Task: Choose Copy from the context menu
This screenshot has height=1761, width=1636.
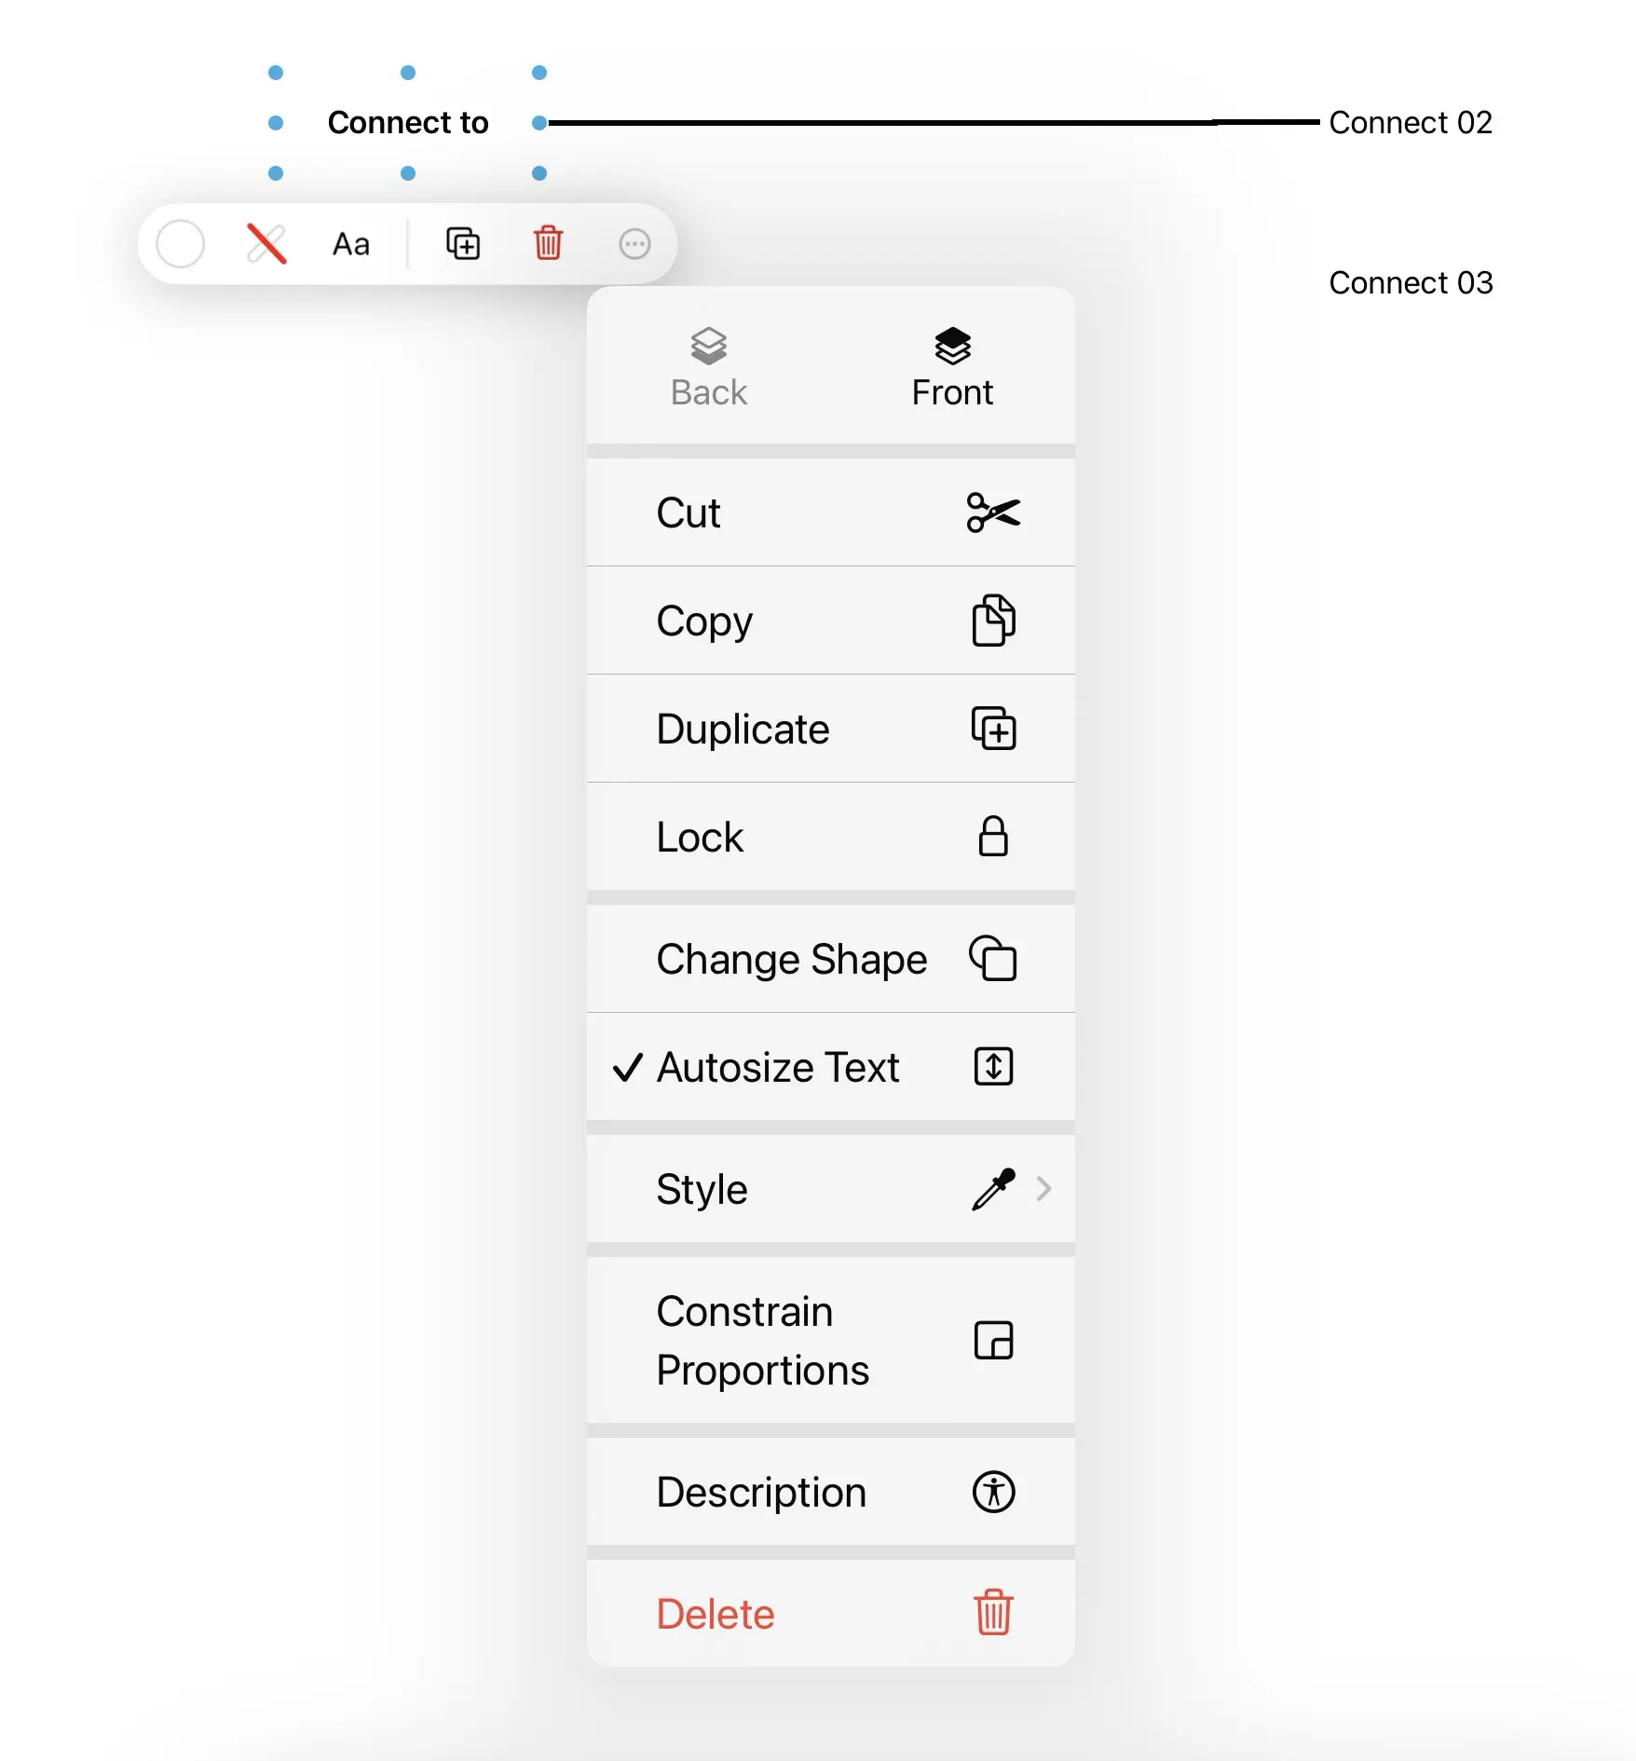Action: [x=829, y=621]
